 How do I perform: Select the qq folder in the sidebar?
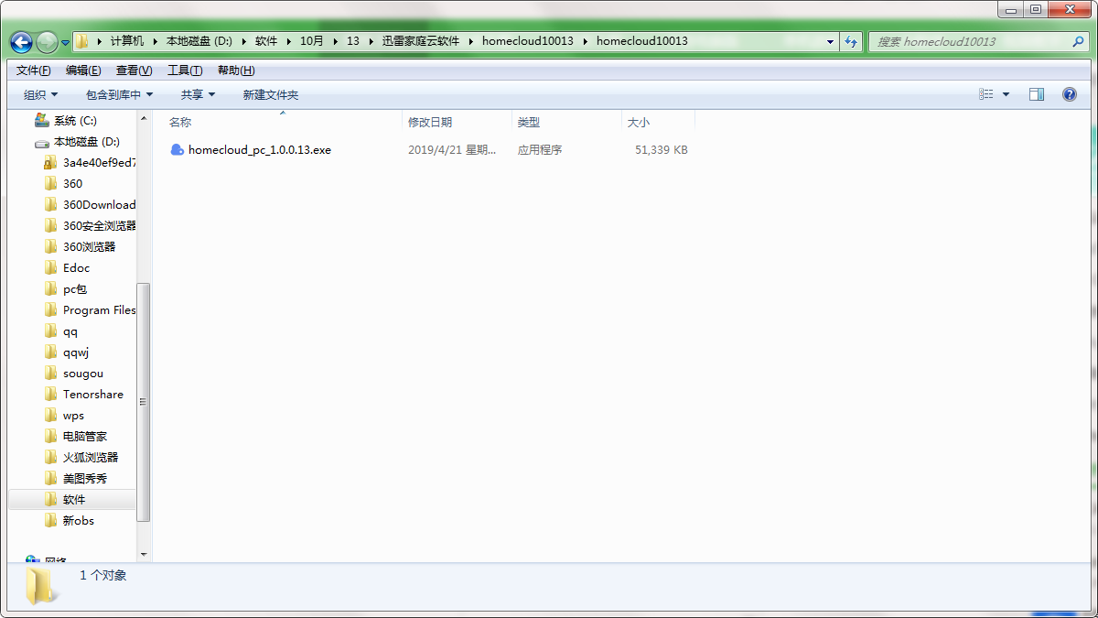(x=70, y=331)
